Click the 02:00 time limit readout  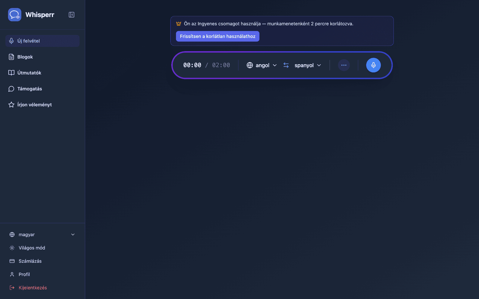pyautogui.click(x=221, y=65)
